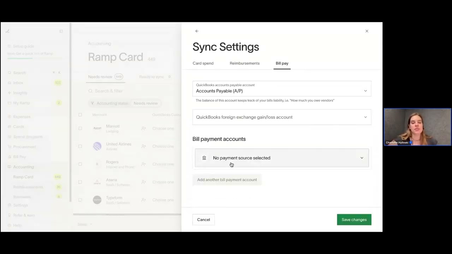
Task: Expand the No payment source selected dropdown
Action: point(282,158)
